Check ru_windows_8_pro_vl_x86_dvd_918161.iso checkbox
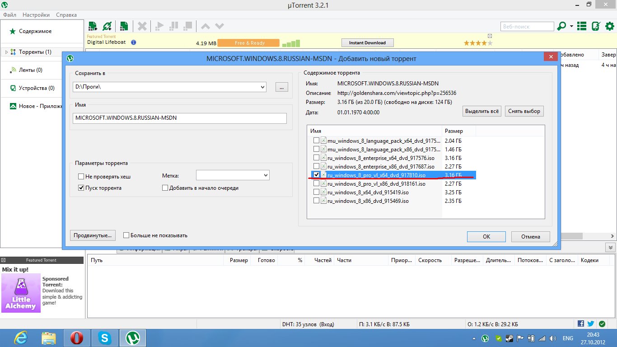This screenshot has width=617, height=347. [x=317, y=183]
